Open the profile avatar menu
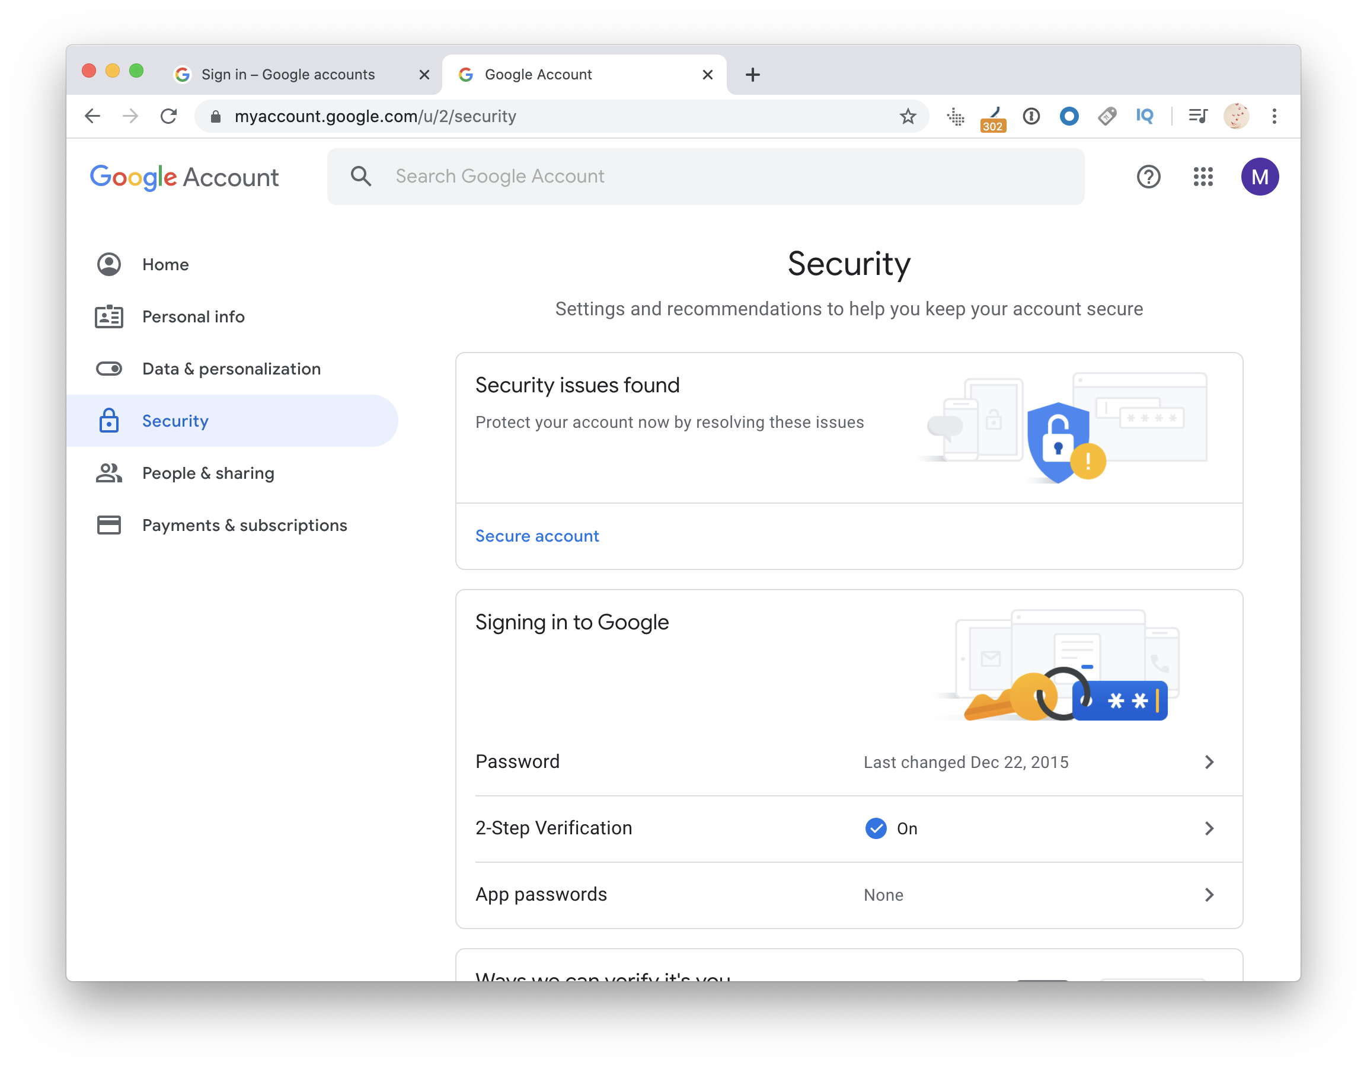 click(1260, 177)
